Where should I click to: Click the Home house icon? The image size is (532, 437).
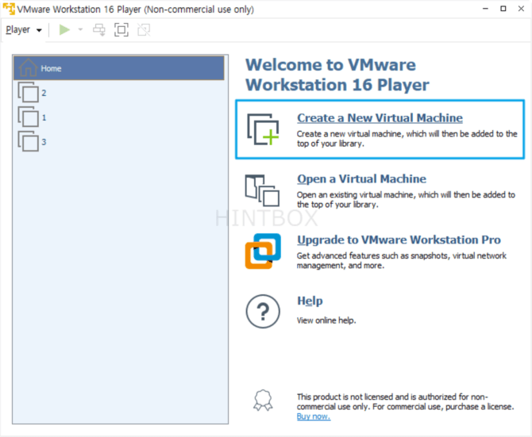[x=28, y=67]
